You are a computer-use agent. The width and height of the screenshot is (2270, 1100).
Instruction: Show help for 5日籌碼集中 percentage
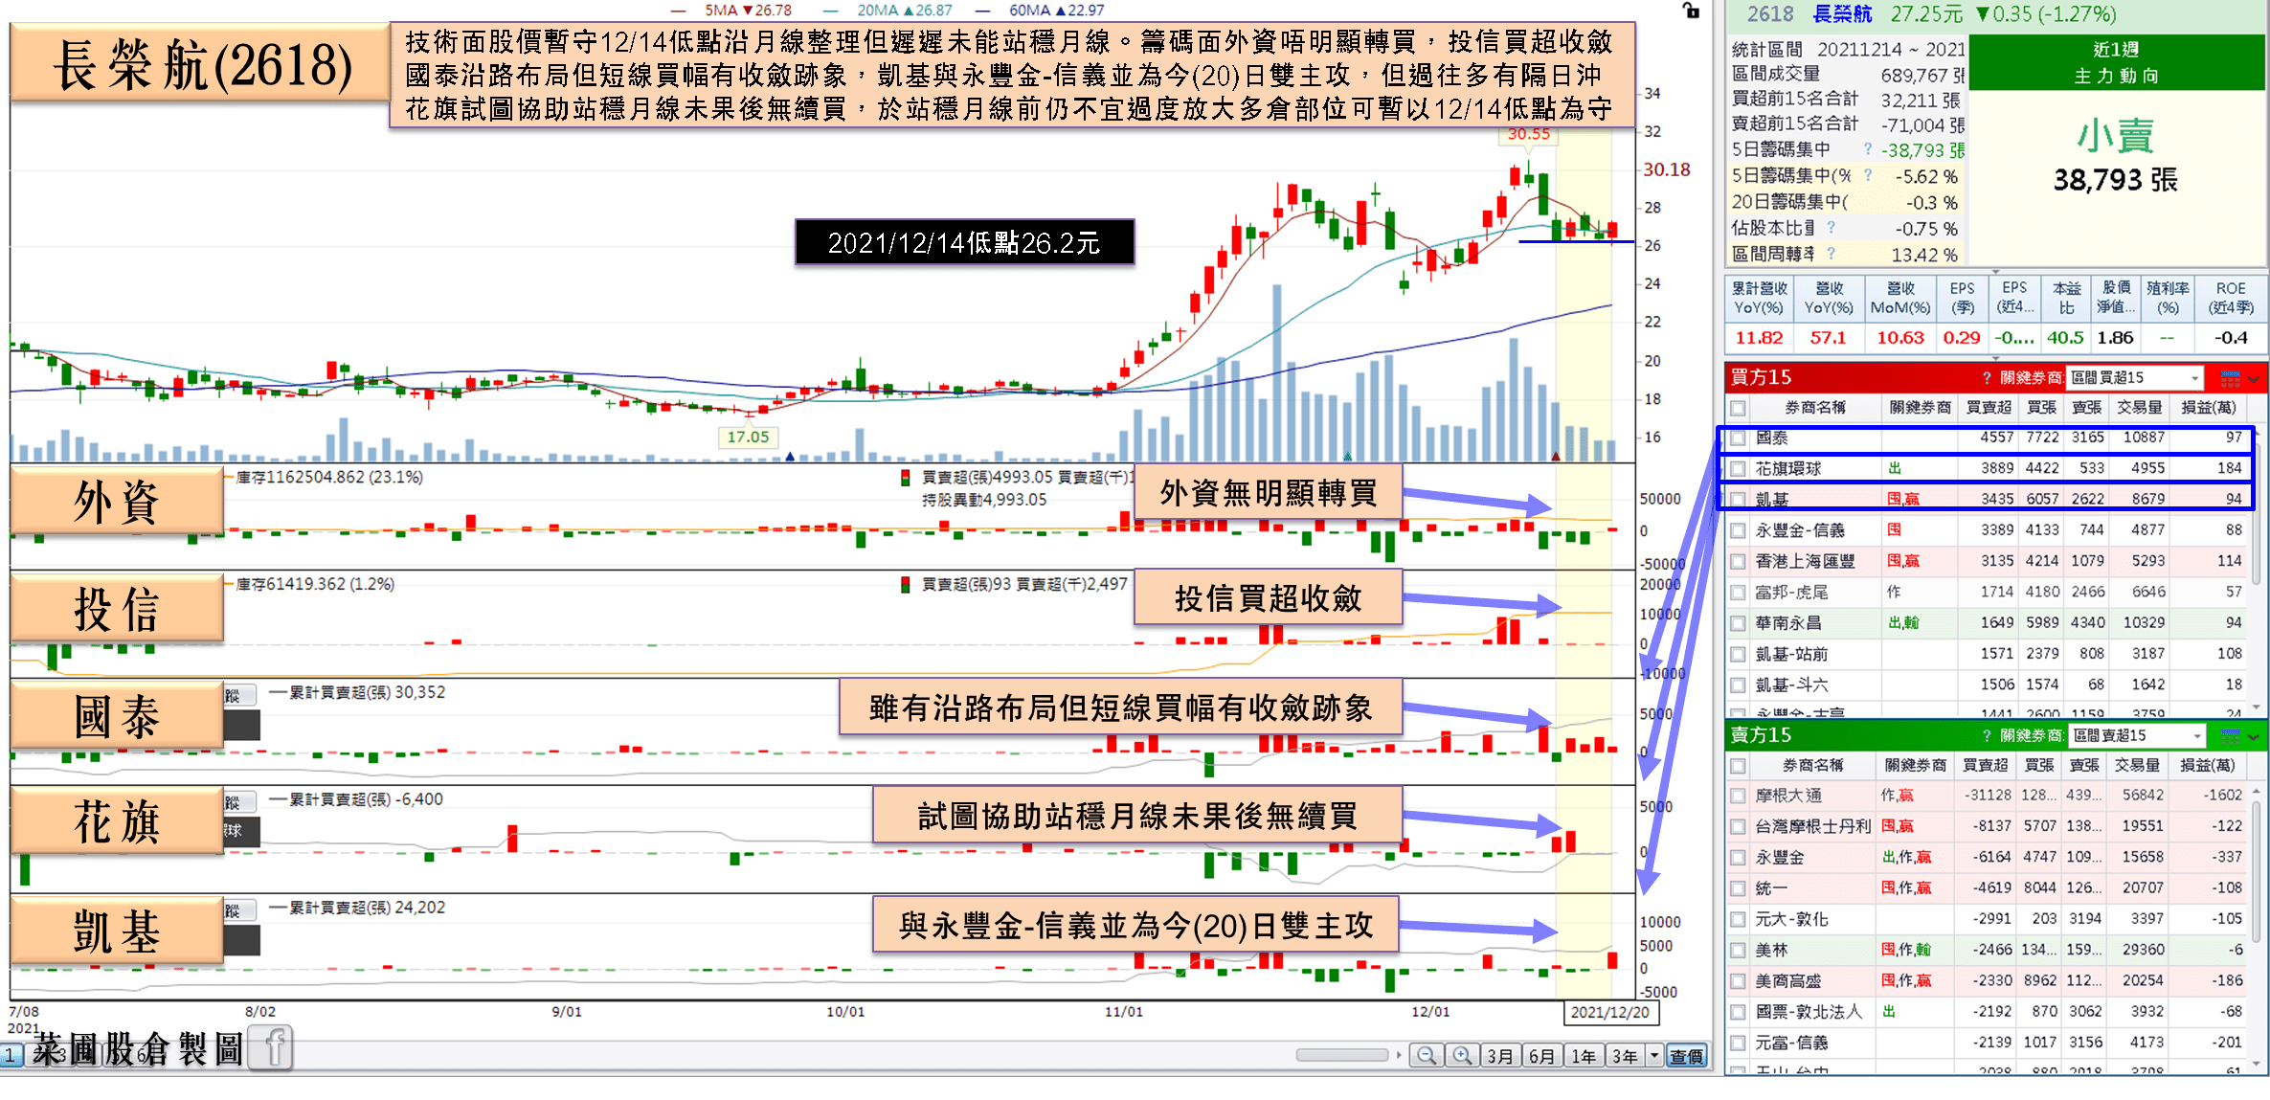click(1868, 175)
